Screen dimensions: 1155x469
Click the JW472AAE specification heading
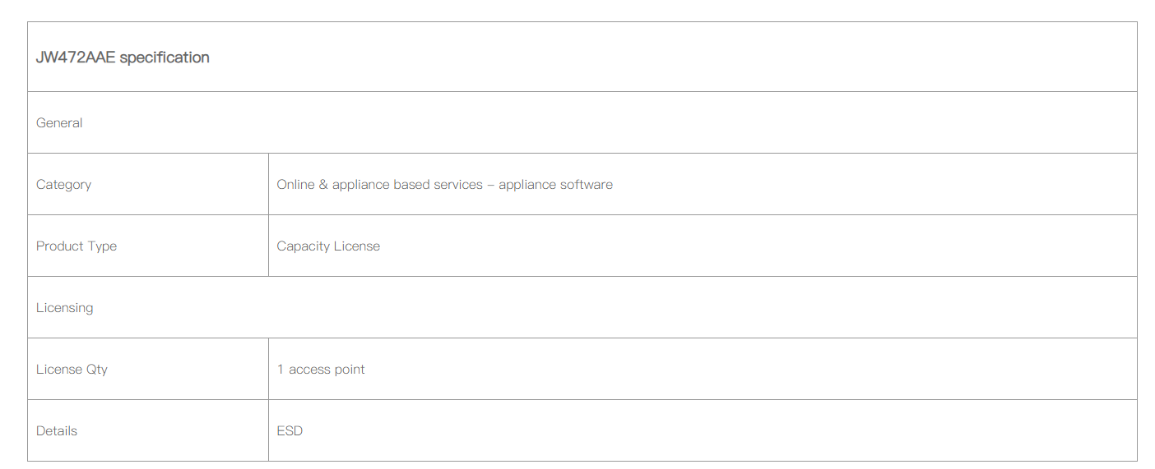tap(123, 57)
